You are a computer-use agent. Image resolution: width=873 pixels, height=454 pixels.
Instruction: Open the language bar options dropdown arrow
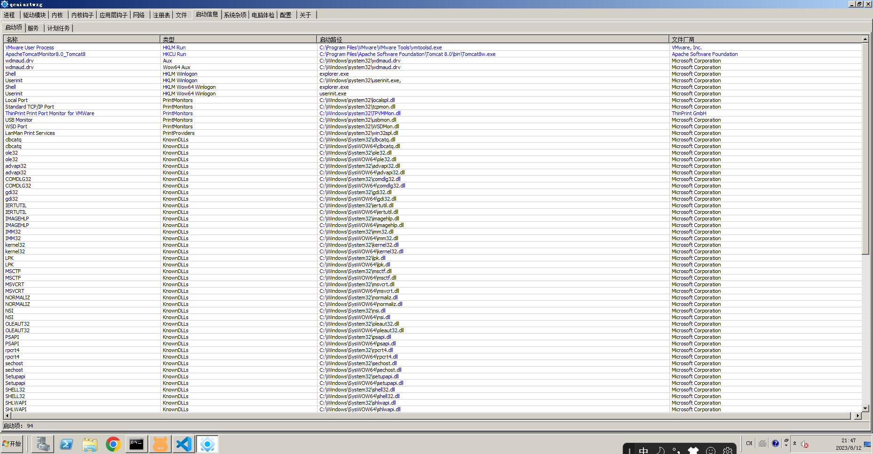click(786, 445)
